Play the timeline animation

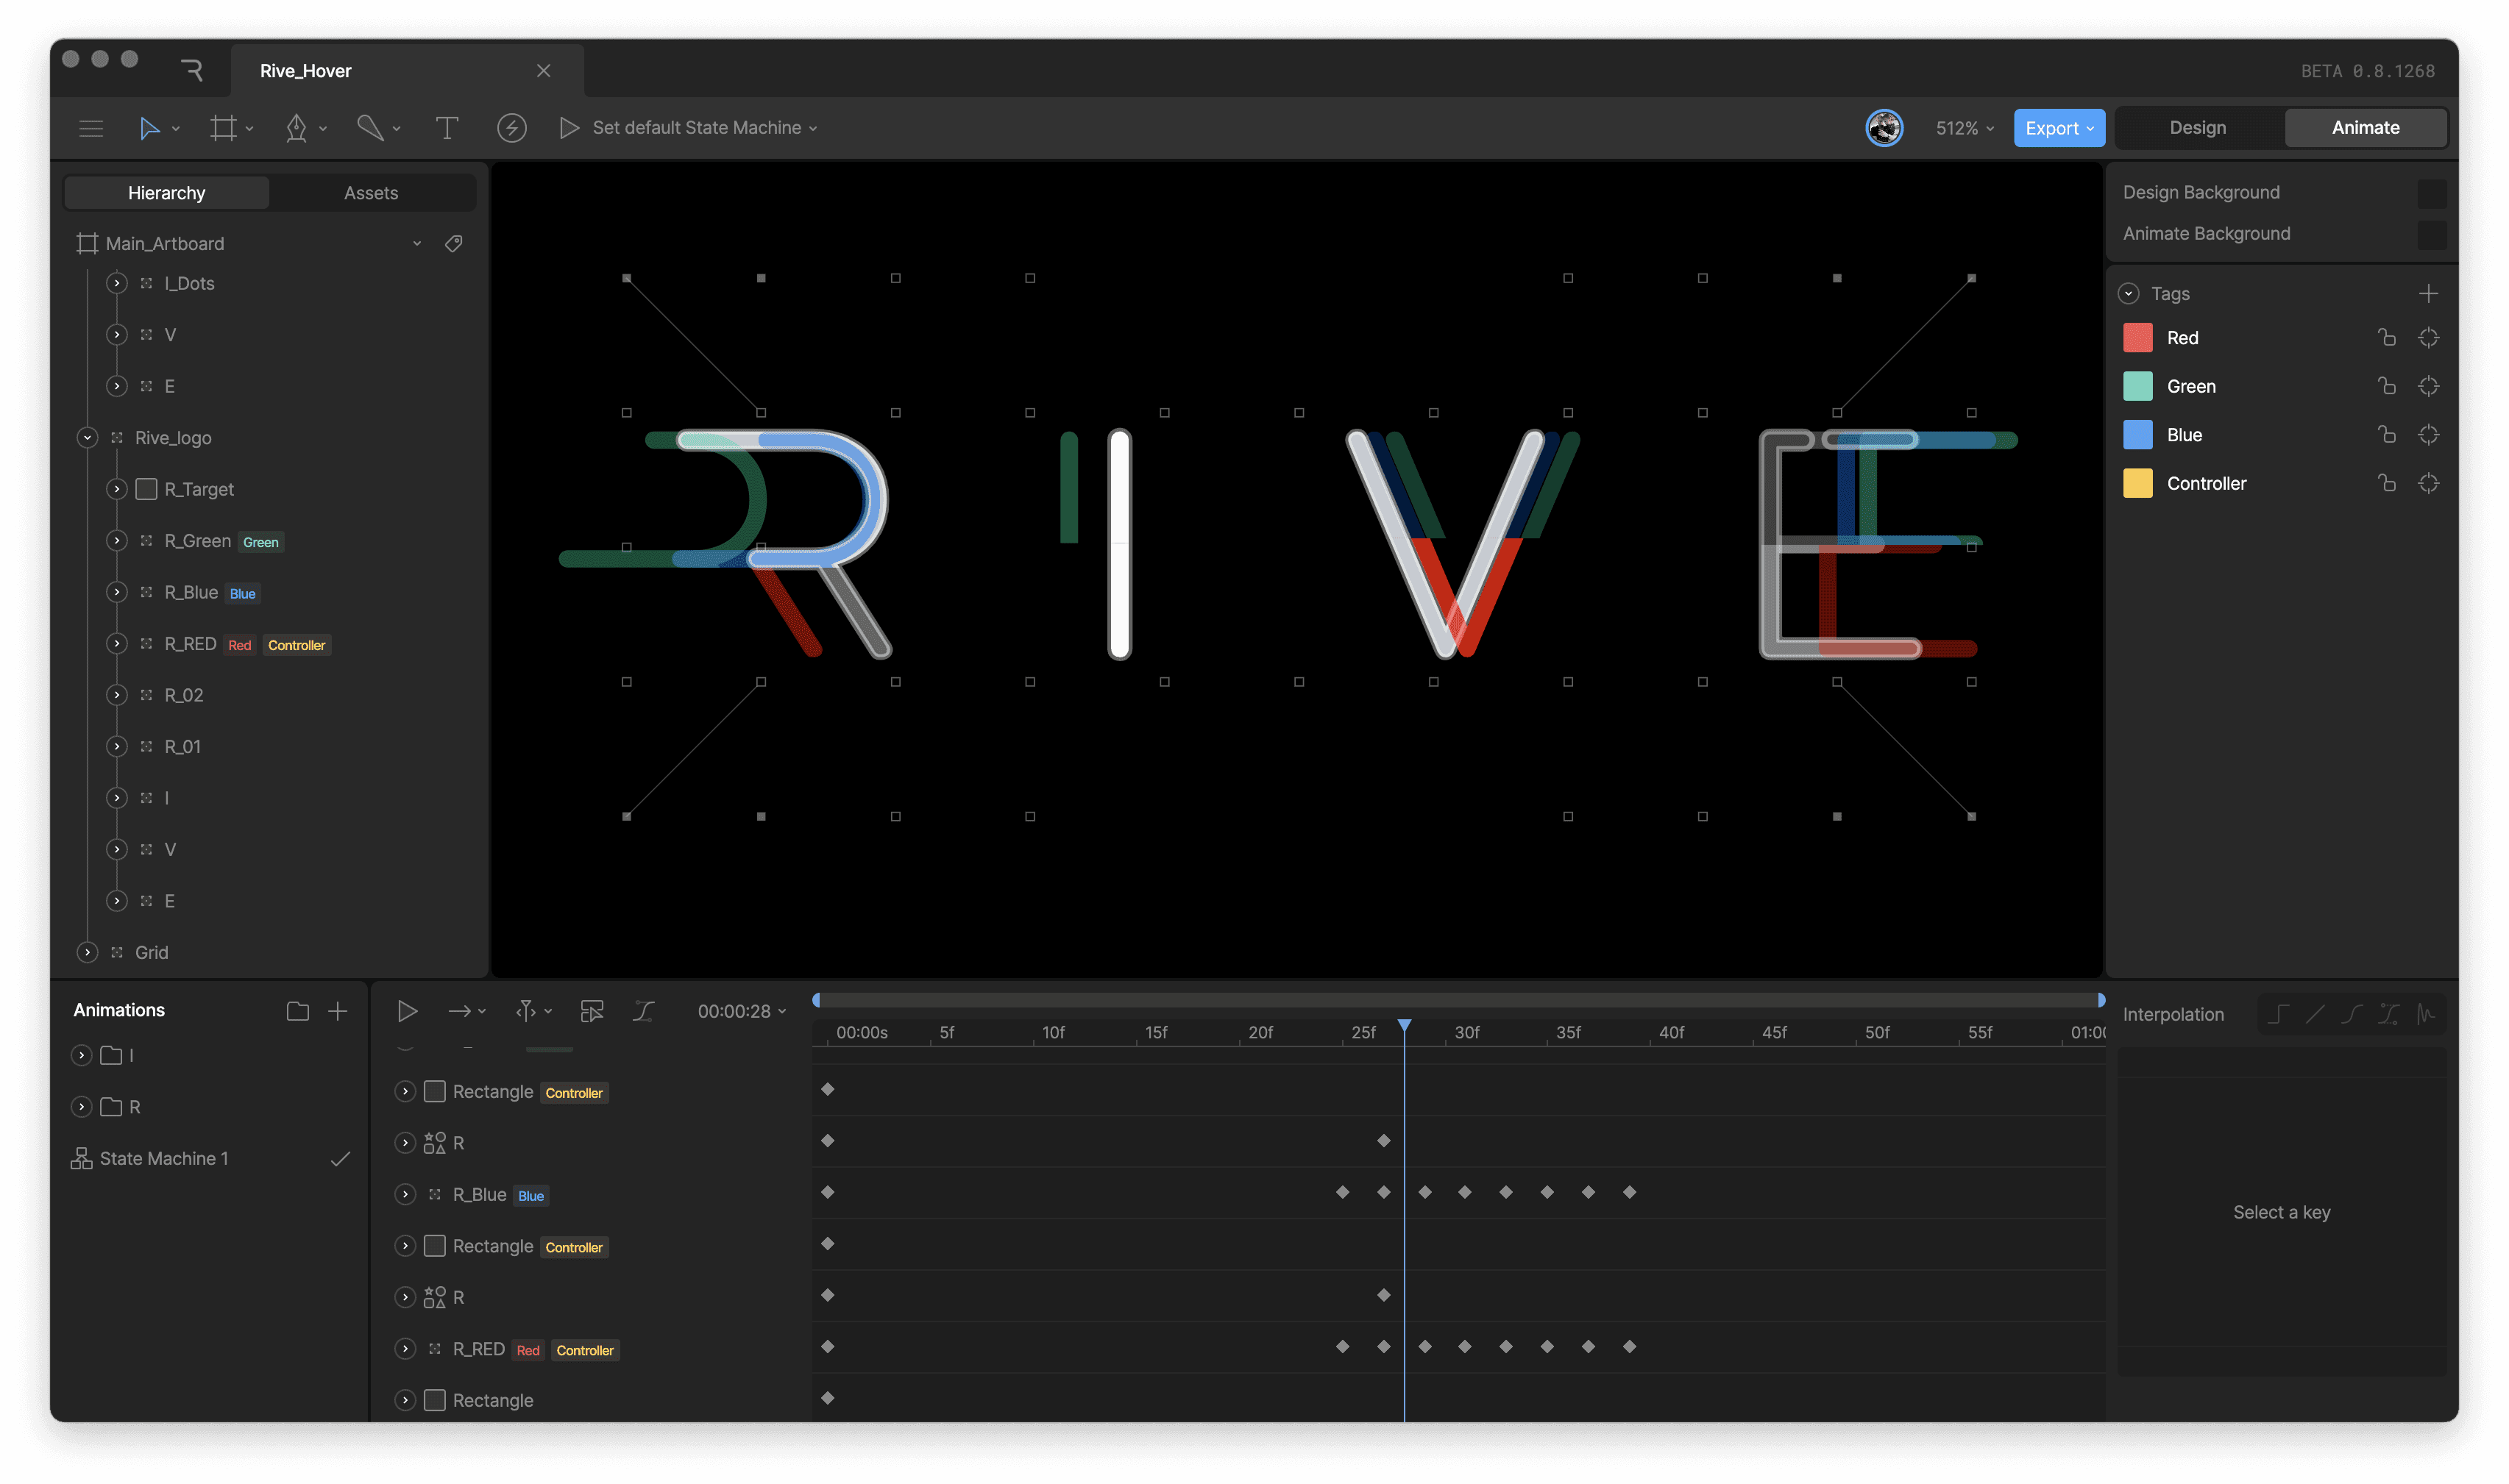point(407,1011)
